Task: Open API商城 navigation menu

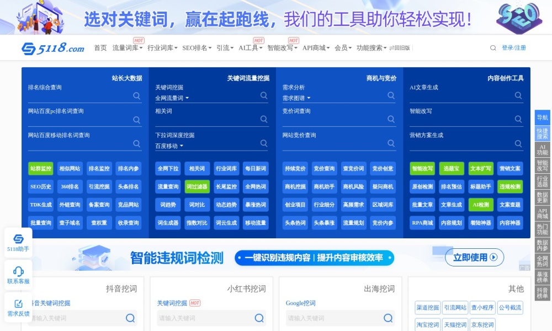Action: coord(316,48)
